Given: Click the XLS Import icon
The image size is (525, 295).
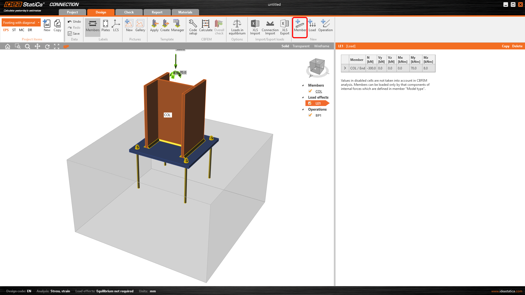Looking at the screenshot, I should coord(255,24).
